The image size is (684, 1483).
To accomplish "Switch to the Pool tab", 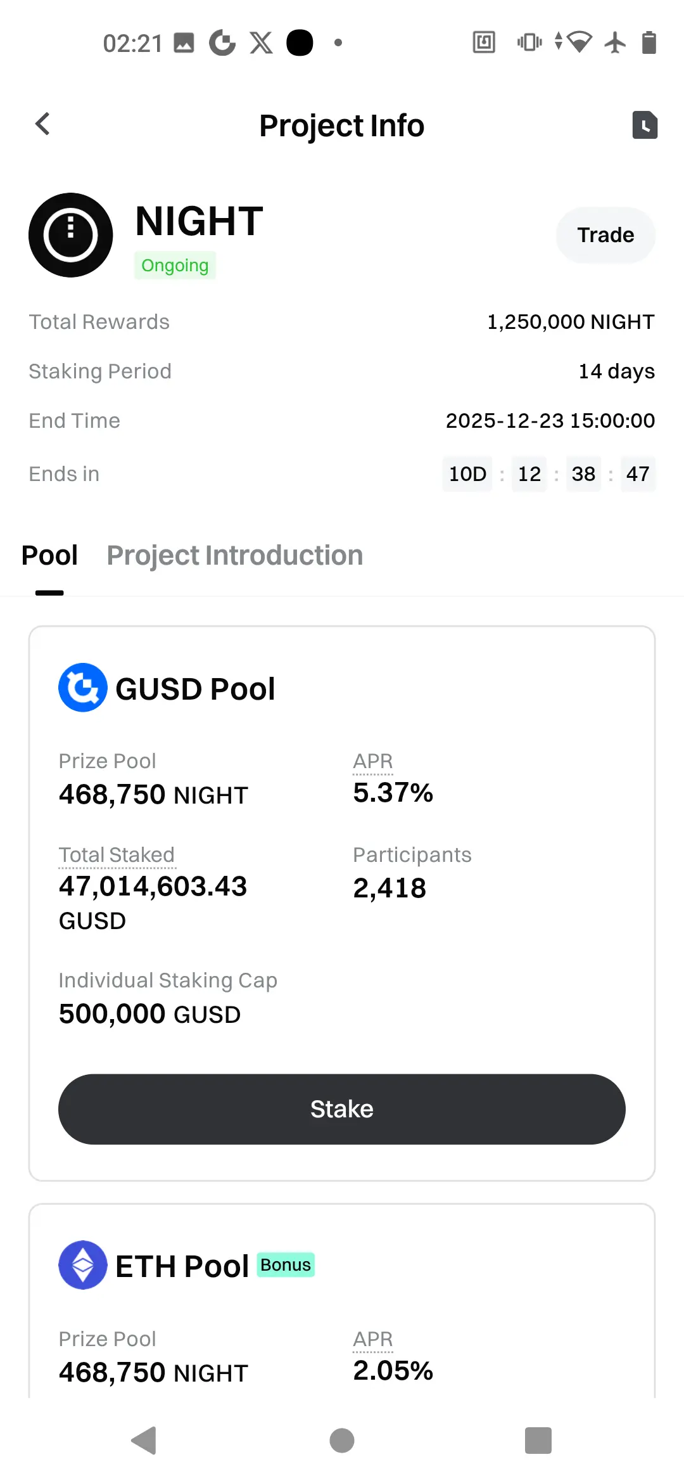I will pos(49,556).
